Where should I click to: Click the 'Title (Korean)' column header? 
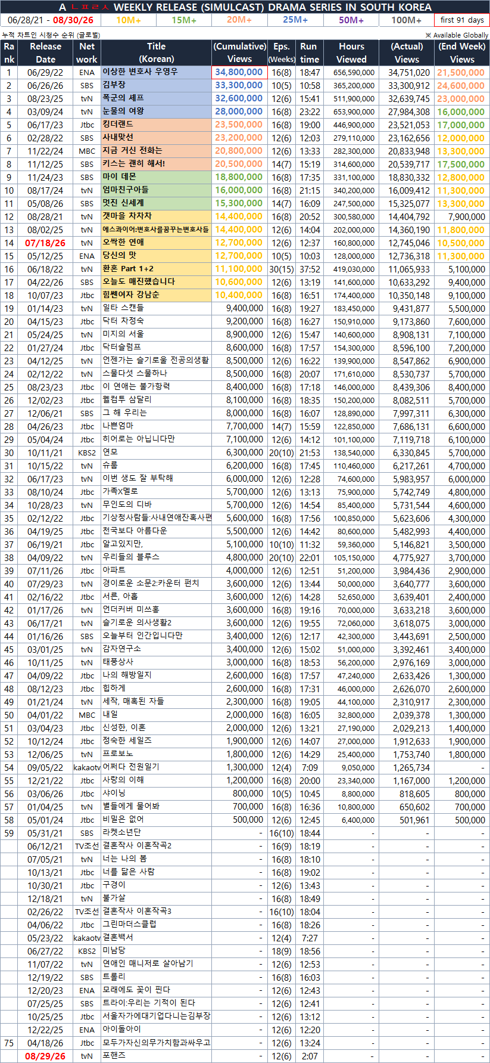(x=157, y=52)
